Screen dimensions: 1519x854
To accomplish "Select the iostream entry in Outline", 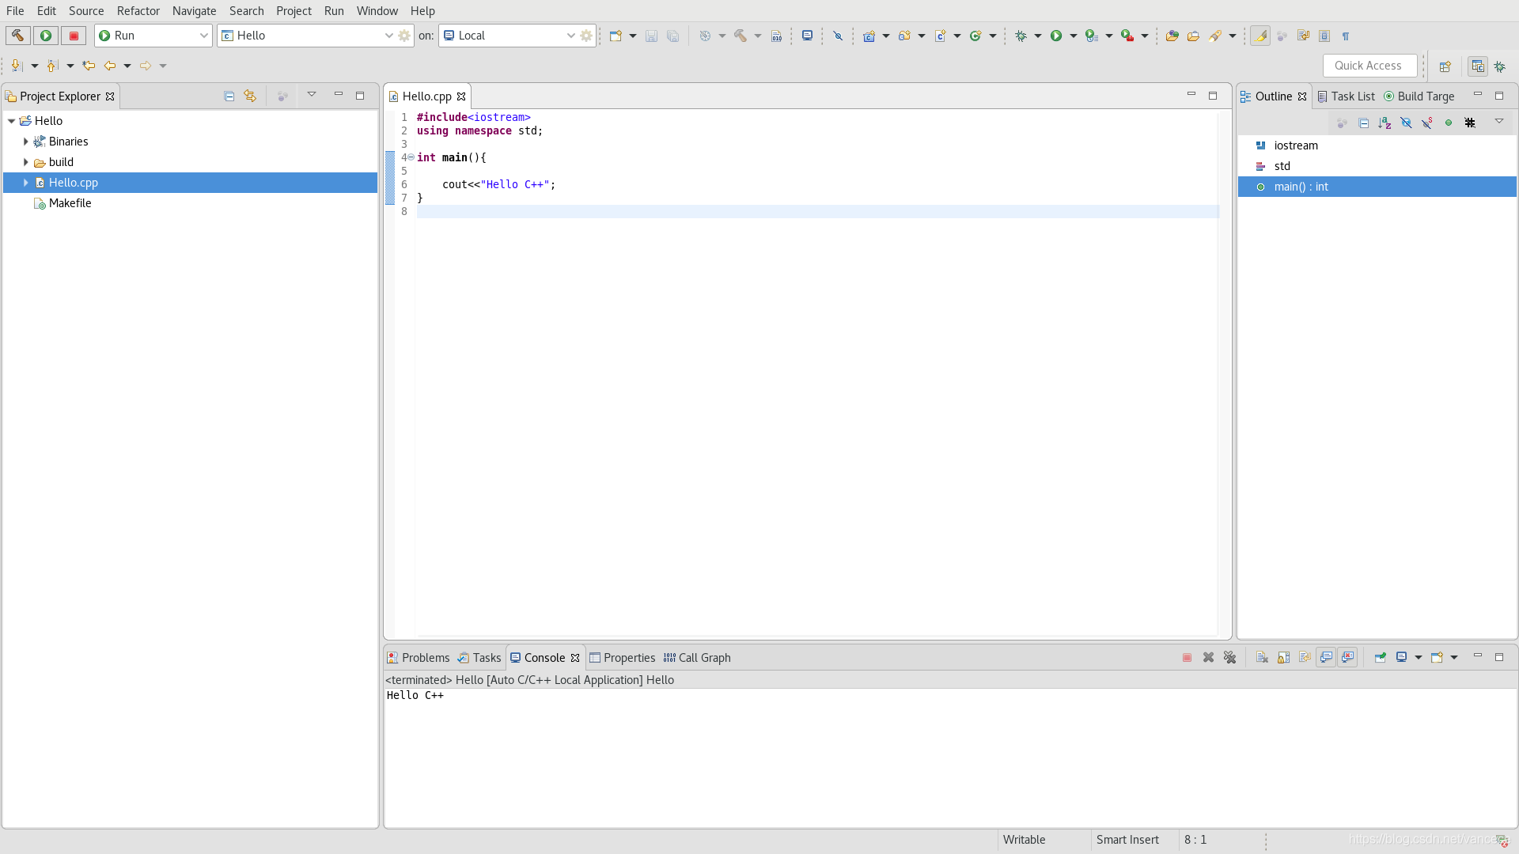I will (1296, 145).
